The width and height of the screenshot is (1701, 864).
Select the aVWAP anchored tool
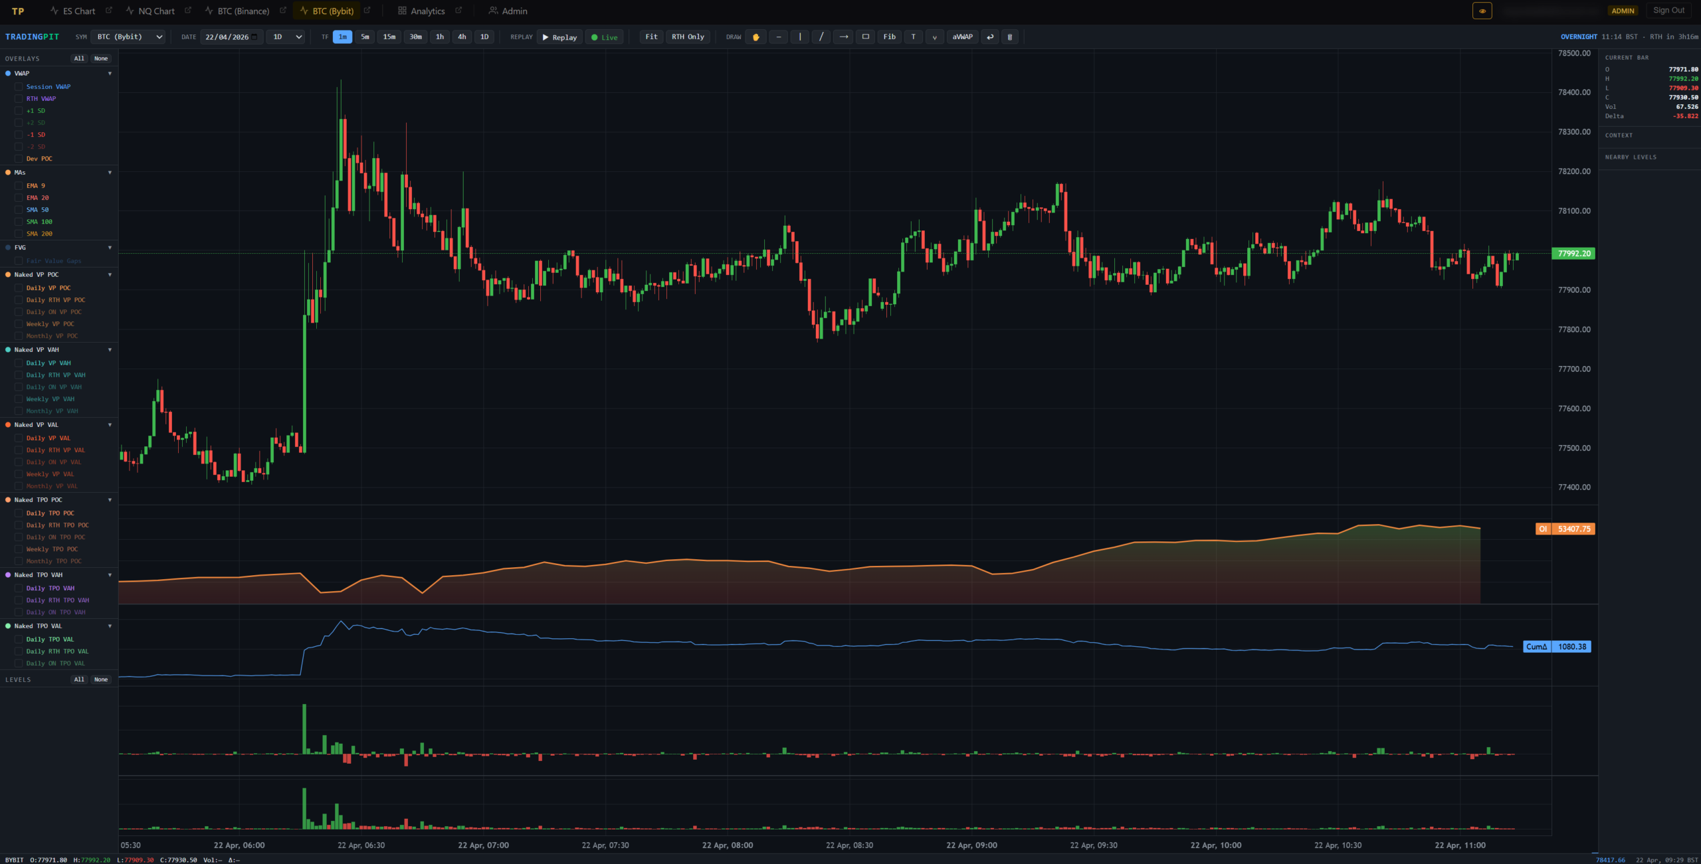pos(962,37)
